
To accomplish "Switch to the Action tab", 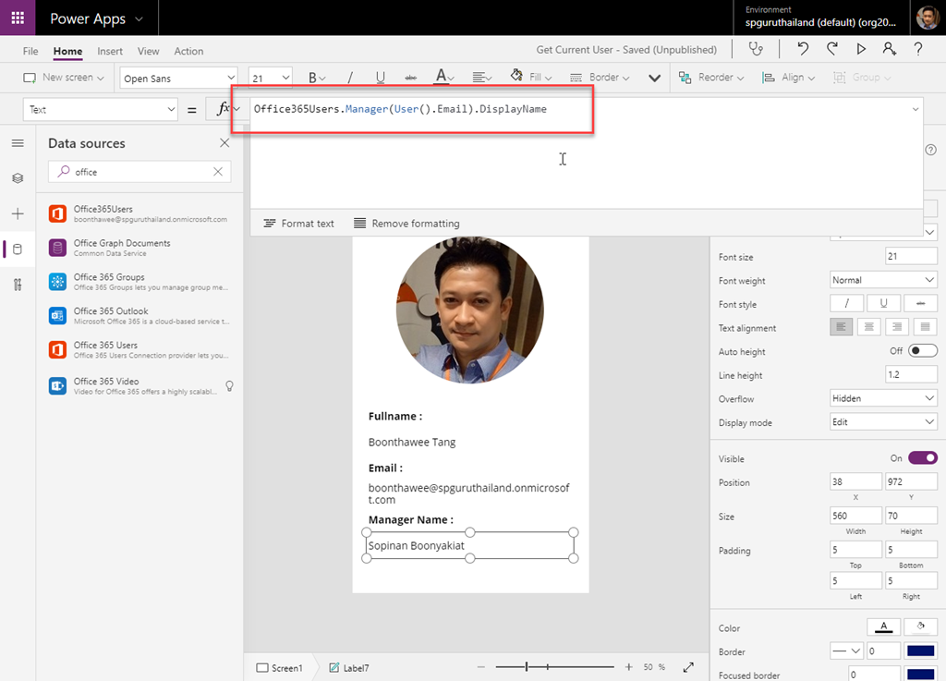I will click(x=188, y=51).
